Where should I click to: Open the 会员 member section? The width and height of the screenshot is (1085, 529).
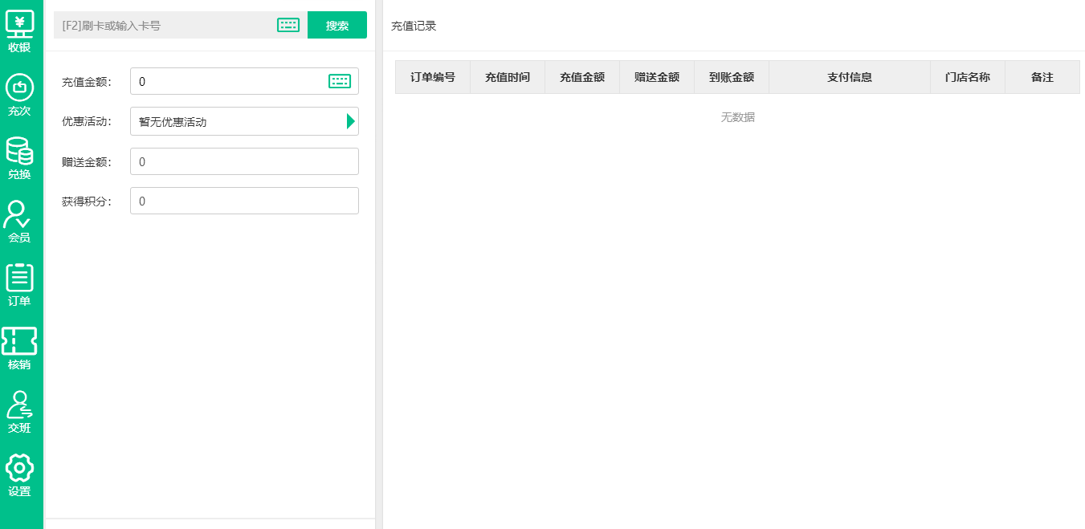(x=19, y=222)
